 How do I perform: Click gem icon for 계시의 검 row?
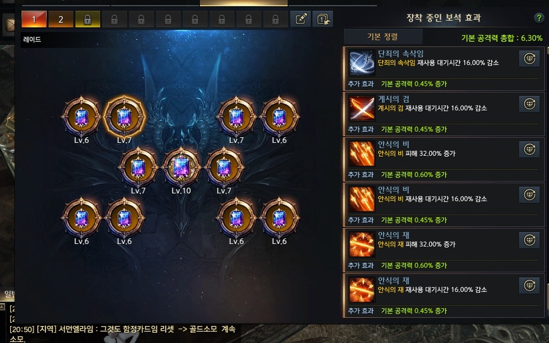[529, 104]
